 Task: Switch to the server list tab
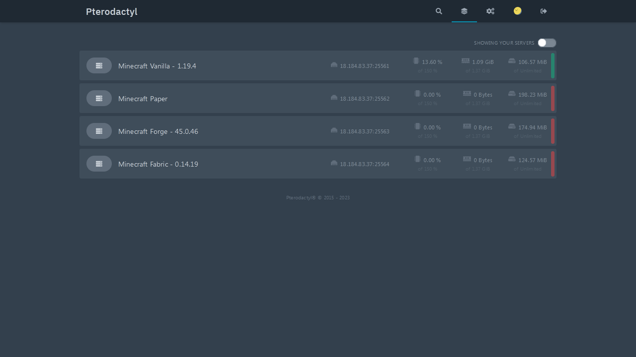point(464,11)
